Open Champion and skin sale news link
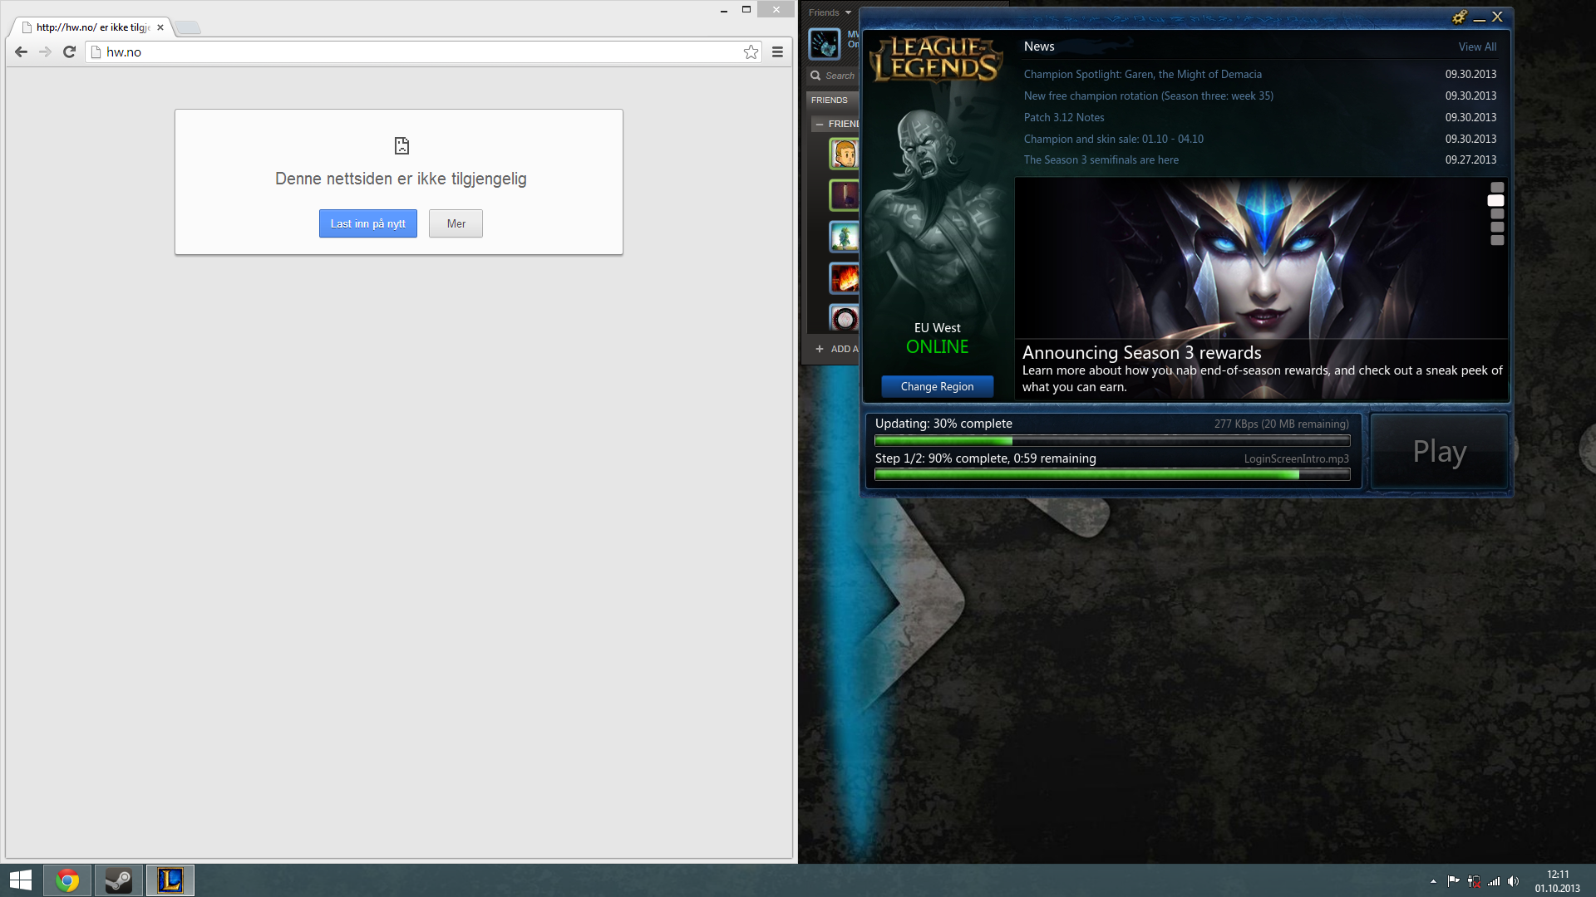The width and height of the screenshot is (1596, 897). pyautogui.click(x=1113, y=139)
